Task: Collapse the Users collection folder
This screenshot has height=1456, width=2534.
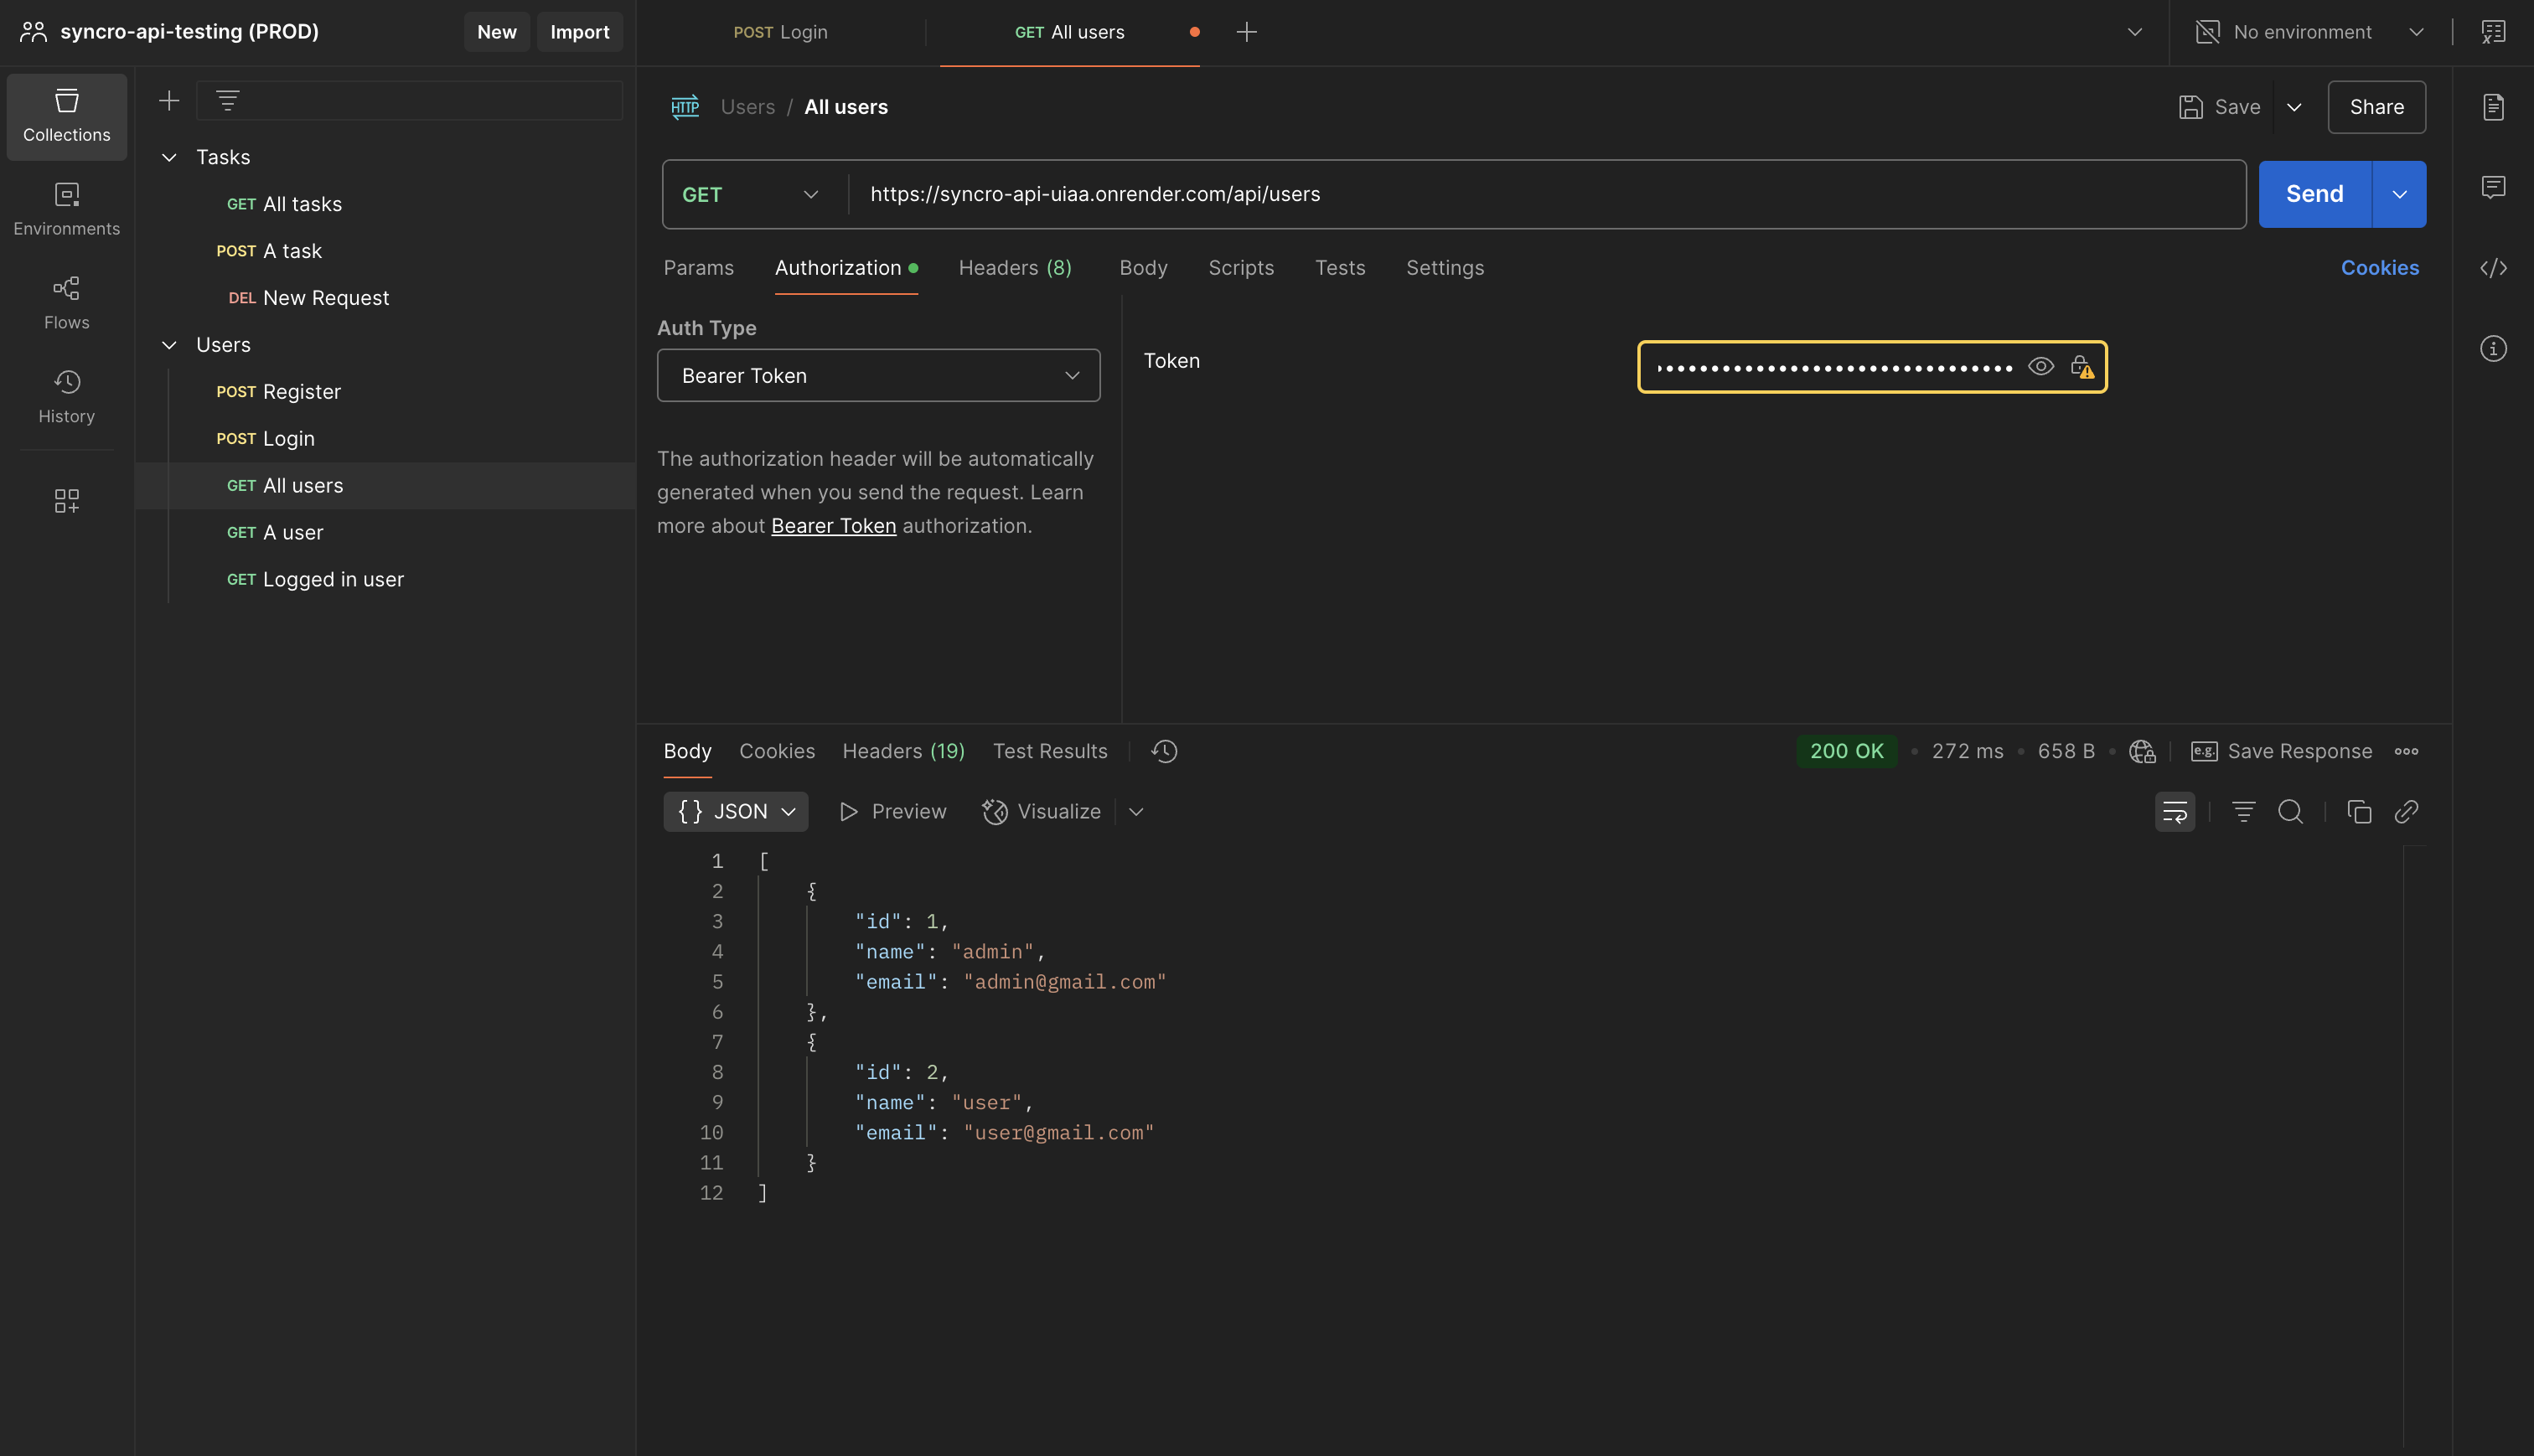Action: tap(170, 345)
